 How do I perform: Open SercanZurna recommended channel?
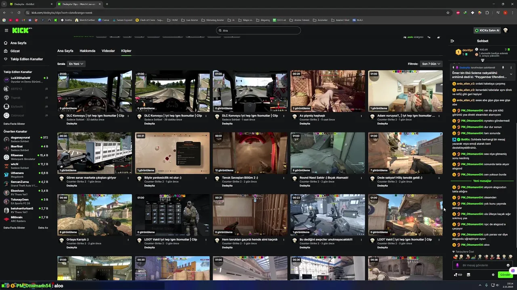click(26, 183)
